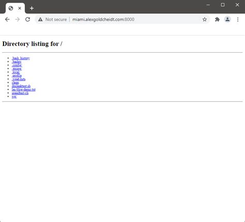Open the speedtest-cli link
Screen dimensions: 245x222
[20, 93]
